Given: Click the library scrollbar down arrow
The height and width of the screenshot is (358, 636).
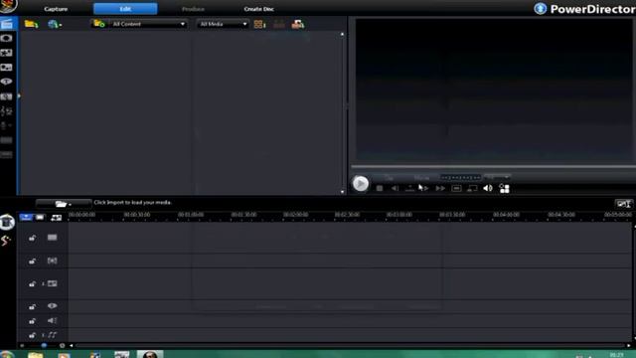Looking at the screenshot, I should [x=342, y=192].
